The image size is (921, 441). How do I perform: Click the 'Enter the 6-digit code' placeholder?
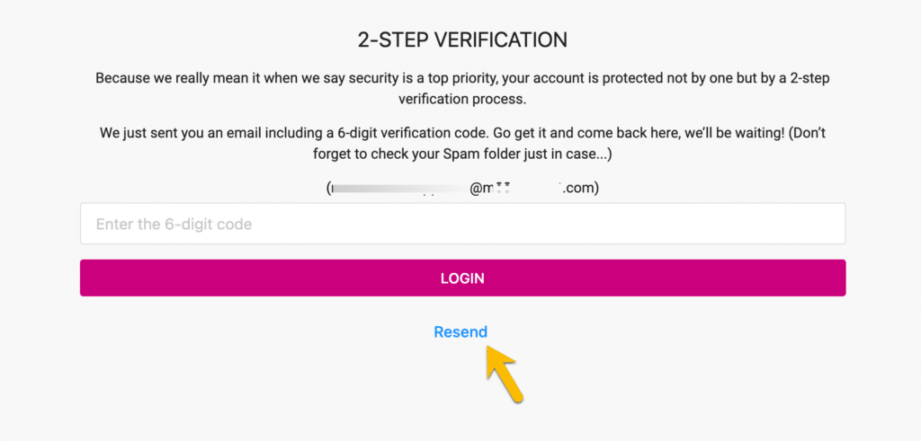coord(174,224)
